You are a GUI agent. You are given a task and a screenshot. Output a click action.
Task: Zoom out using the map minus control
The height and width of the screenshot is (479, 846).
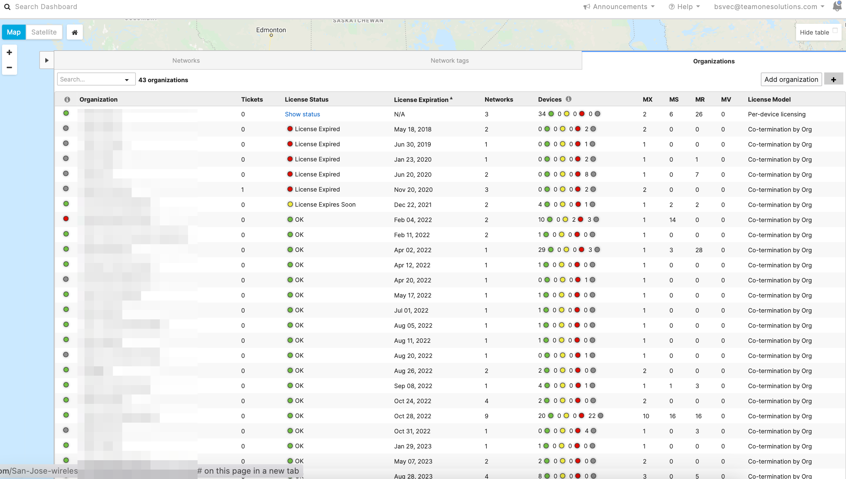tap(9, 67)
